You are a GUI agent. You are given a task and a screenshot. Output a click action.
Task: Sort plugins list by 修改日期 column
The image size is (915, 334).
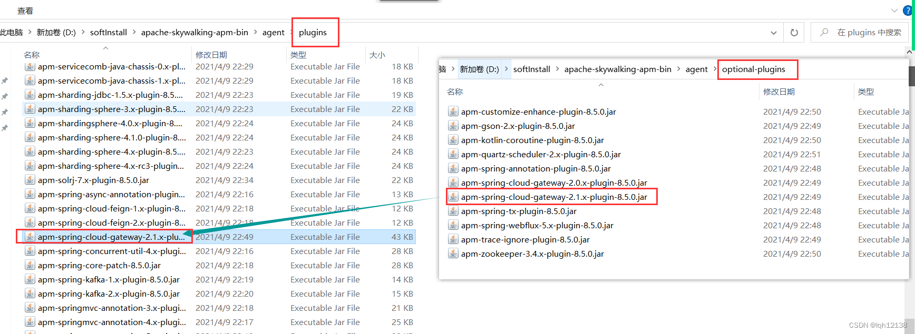click(x=211, y=55)
